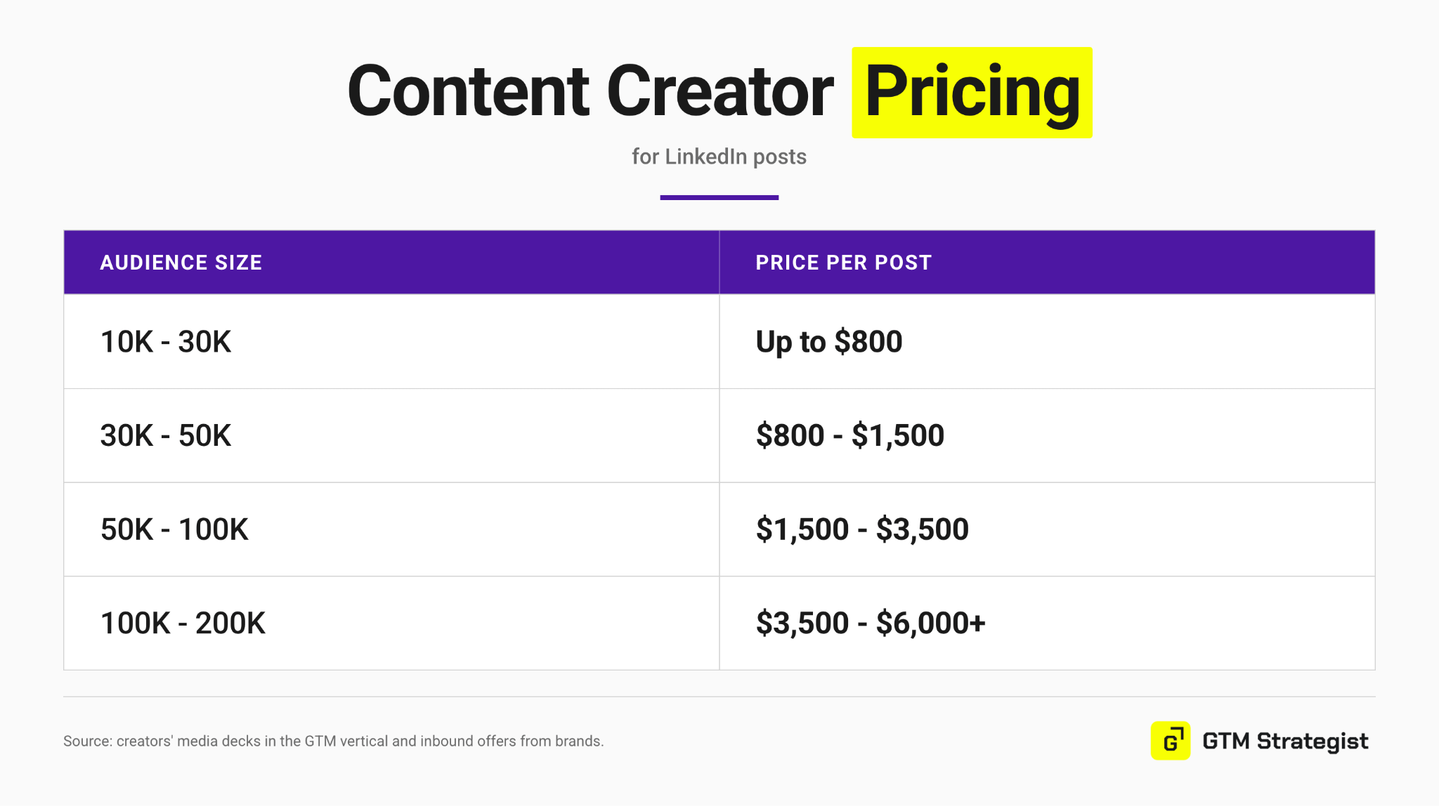
Task: Click the gray footer separator line
Action: 719,696
